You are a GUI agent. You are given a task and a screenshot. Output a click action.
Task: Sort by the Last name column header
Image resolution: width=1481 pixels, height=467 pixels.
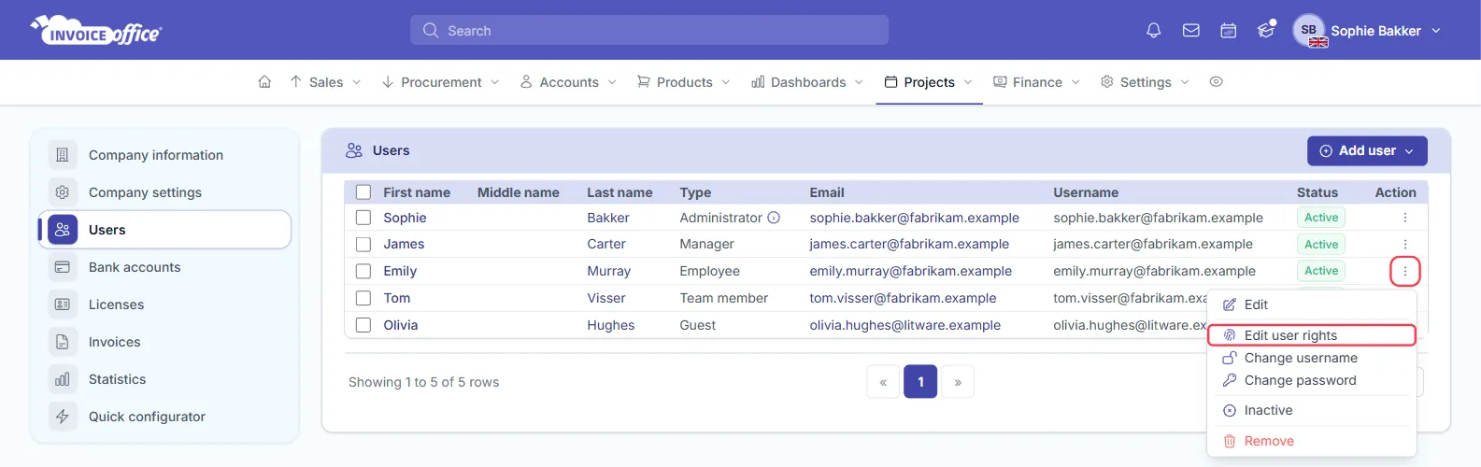619,192
